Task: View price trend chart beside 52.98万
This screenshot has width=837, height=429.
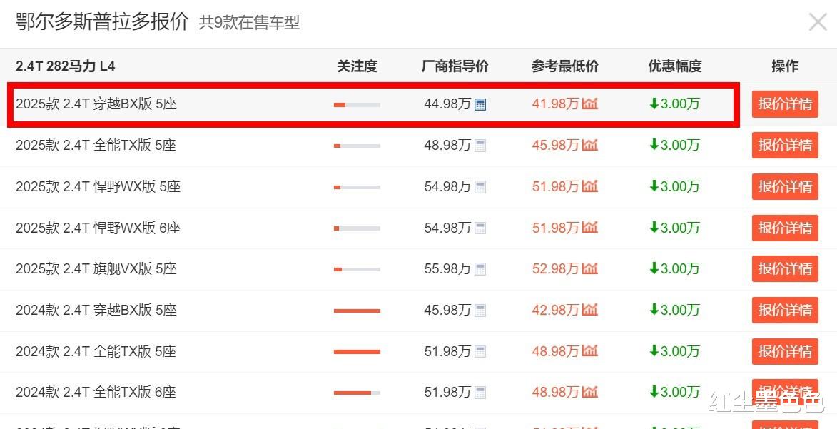Action: [x=590, y=268]
